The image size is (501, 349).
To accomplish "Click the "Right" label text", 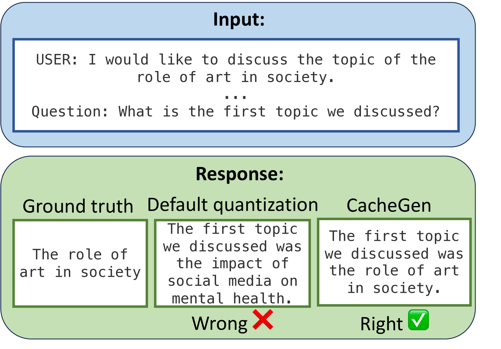I will [x=382, y=324].
